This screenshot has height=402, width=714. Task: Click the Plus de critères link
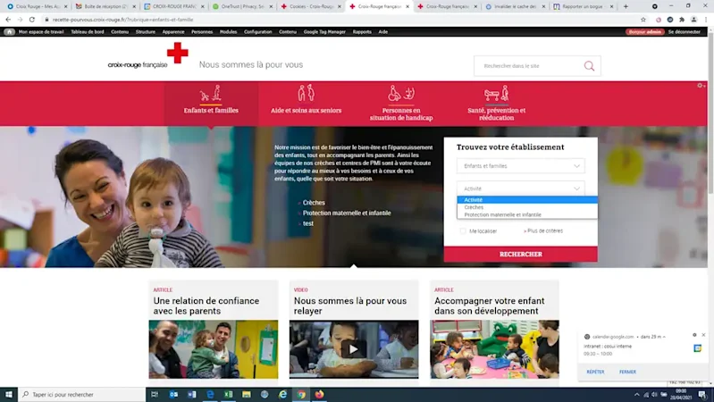coord(543,230)
